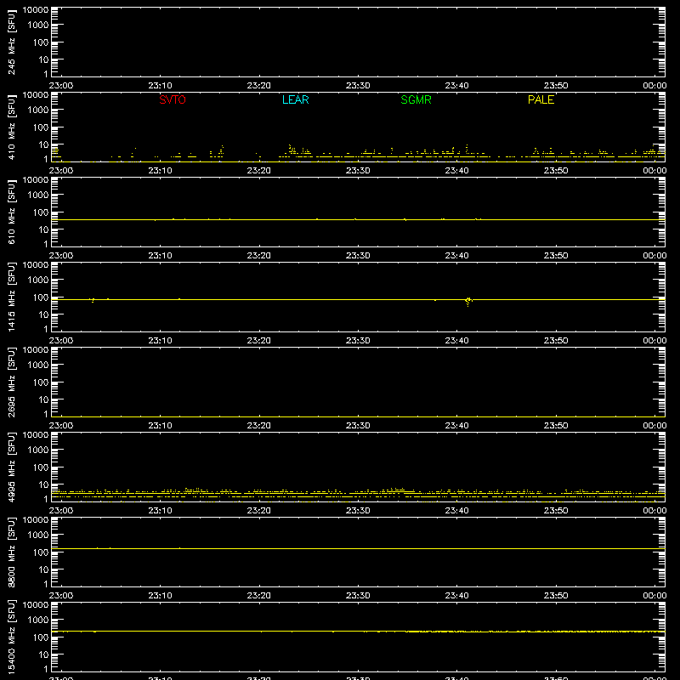The height and width of the screenshot is (680, 680).
Task: Click 00:00 tick label under 245 MHz plot
Action: click(x=654, y=86)
